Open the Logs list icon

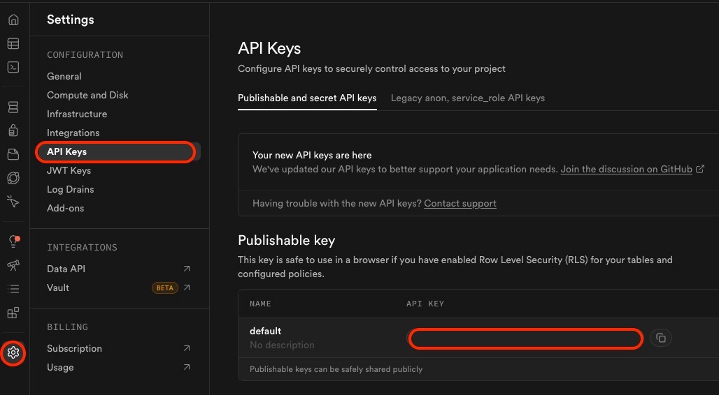pyautogui.click(x=13, y=289)
